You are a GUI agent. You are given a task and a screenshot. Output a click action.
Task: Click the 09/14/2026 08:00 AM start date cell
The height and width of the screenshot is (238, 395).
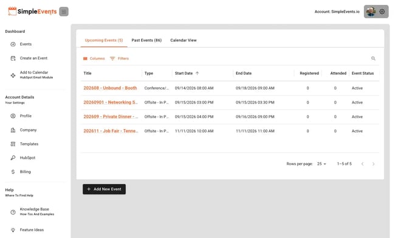pyautogui.click(x=194, y=88)
